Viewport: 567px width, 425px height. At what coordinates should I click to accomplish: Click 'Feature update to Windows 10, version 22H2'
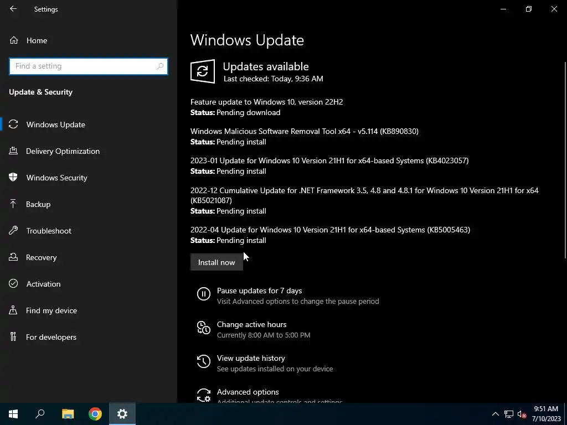pos(266,102)
